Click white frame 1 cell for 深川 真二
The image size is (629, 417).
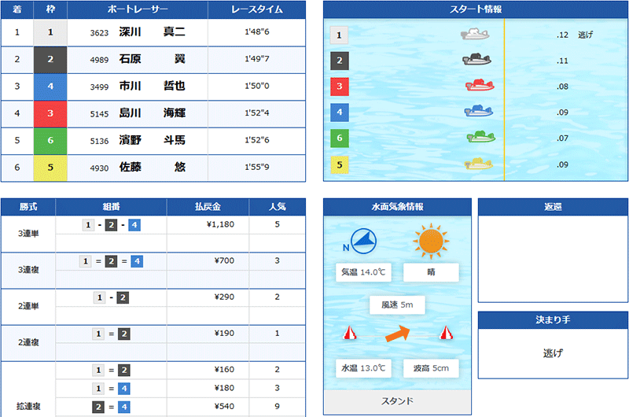click(x=50, y=32)
